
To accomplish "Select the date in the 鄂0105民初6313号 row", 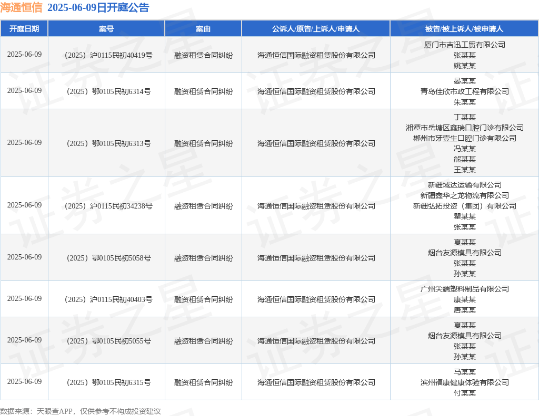I will [24, 143].
